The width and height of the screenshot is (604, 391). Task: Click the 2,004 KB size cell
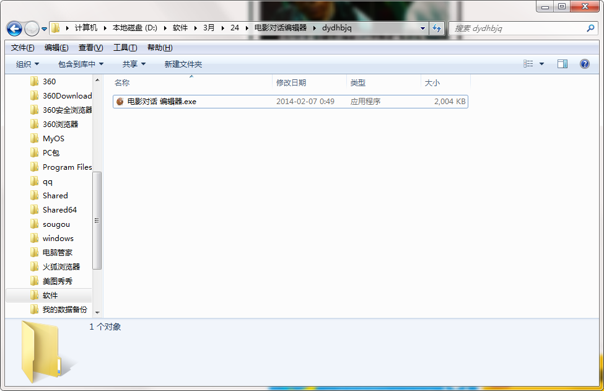450,102
